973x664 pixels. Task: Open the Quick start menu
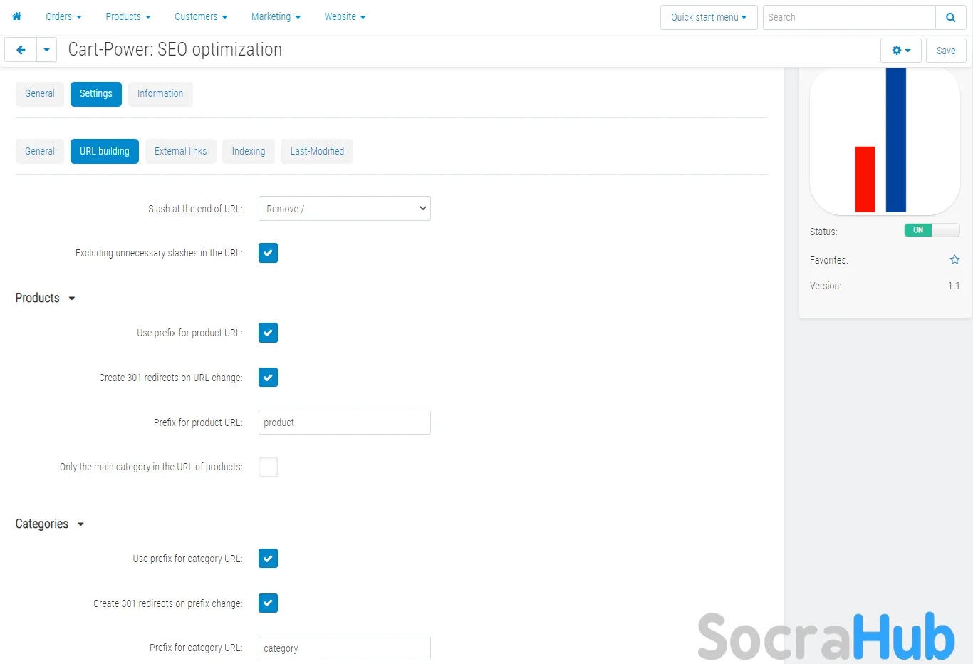coord(708,17)
